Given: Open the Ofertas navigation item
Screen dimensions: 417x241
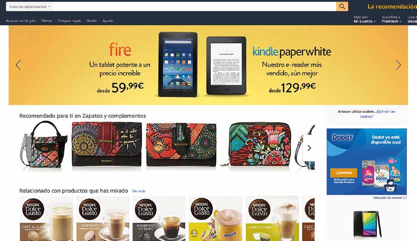Looking at the screenshot, I should coord(47,21).
